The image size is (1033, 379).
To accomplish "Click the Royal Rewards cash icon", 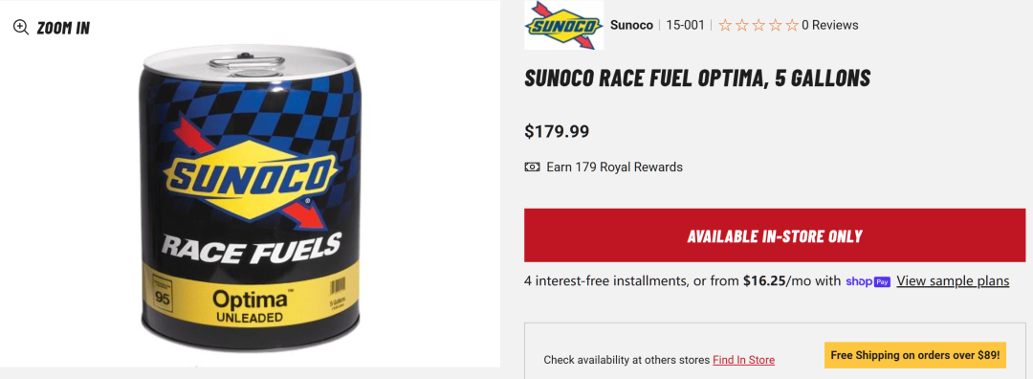I will tap(532, 167).
